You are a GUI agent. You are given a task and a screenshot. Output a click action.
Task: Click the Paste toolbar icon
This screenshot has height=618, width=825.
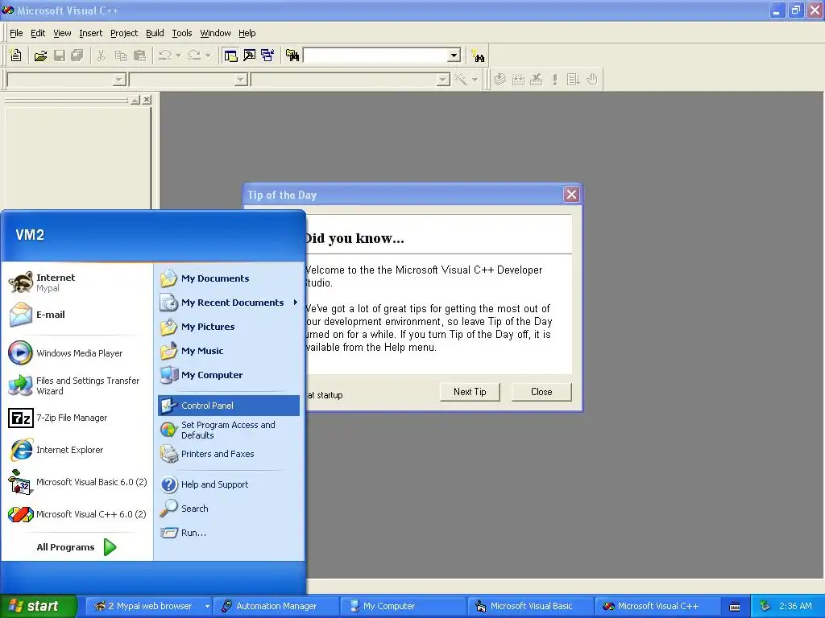pyautogui.click(x=139, y=56)
